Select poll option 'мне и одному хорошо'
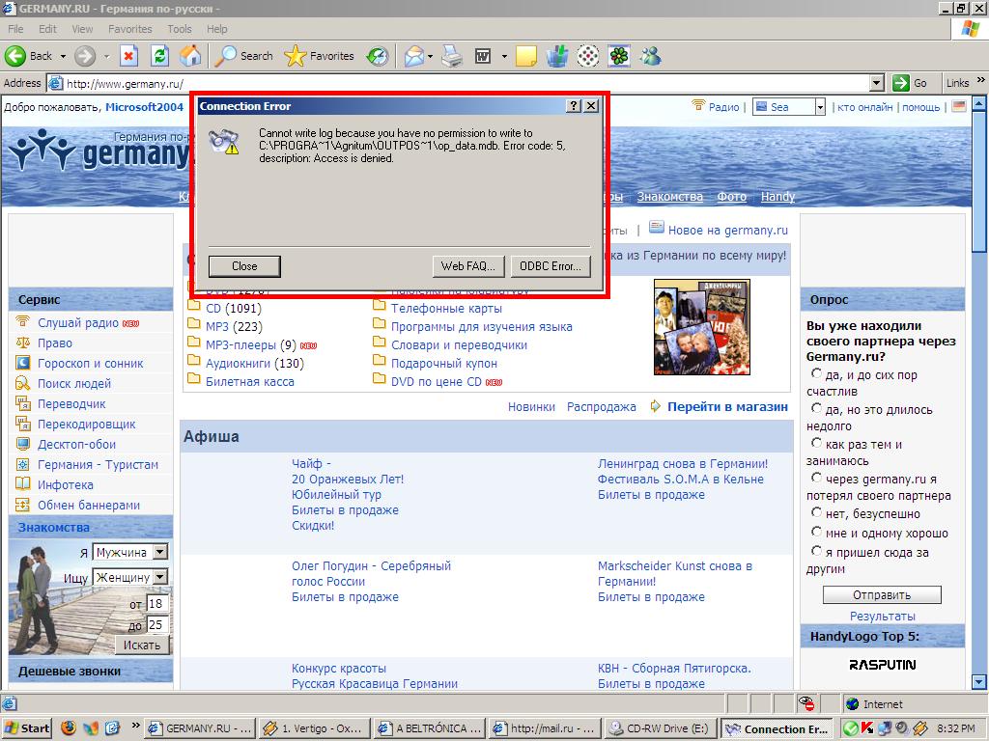 816,532
